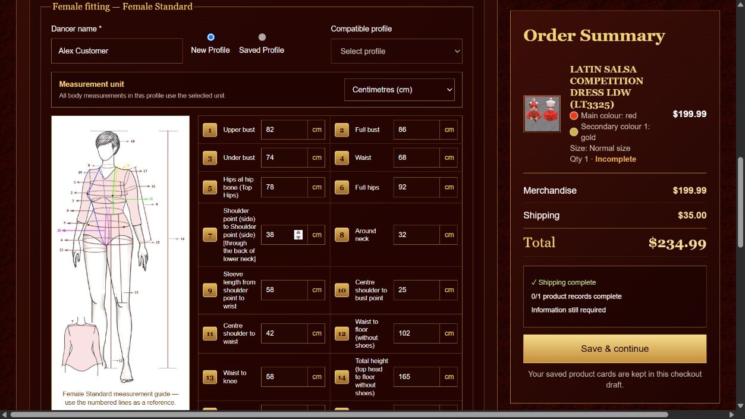Click the Upper bust measurement field
Screen dimensions: 745x419
[x=284, y=130]
